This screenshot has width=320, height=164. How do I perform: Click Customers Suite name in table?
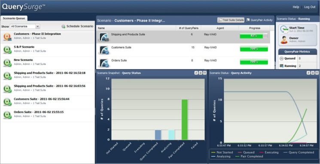coord(121,48)
